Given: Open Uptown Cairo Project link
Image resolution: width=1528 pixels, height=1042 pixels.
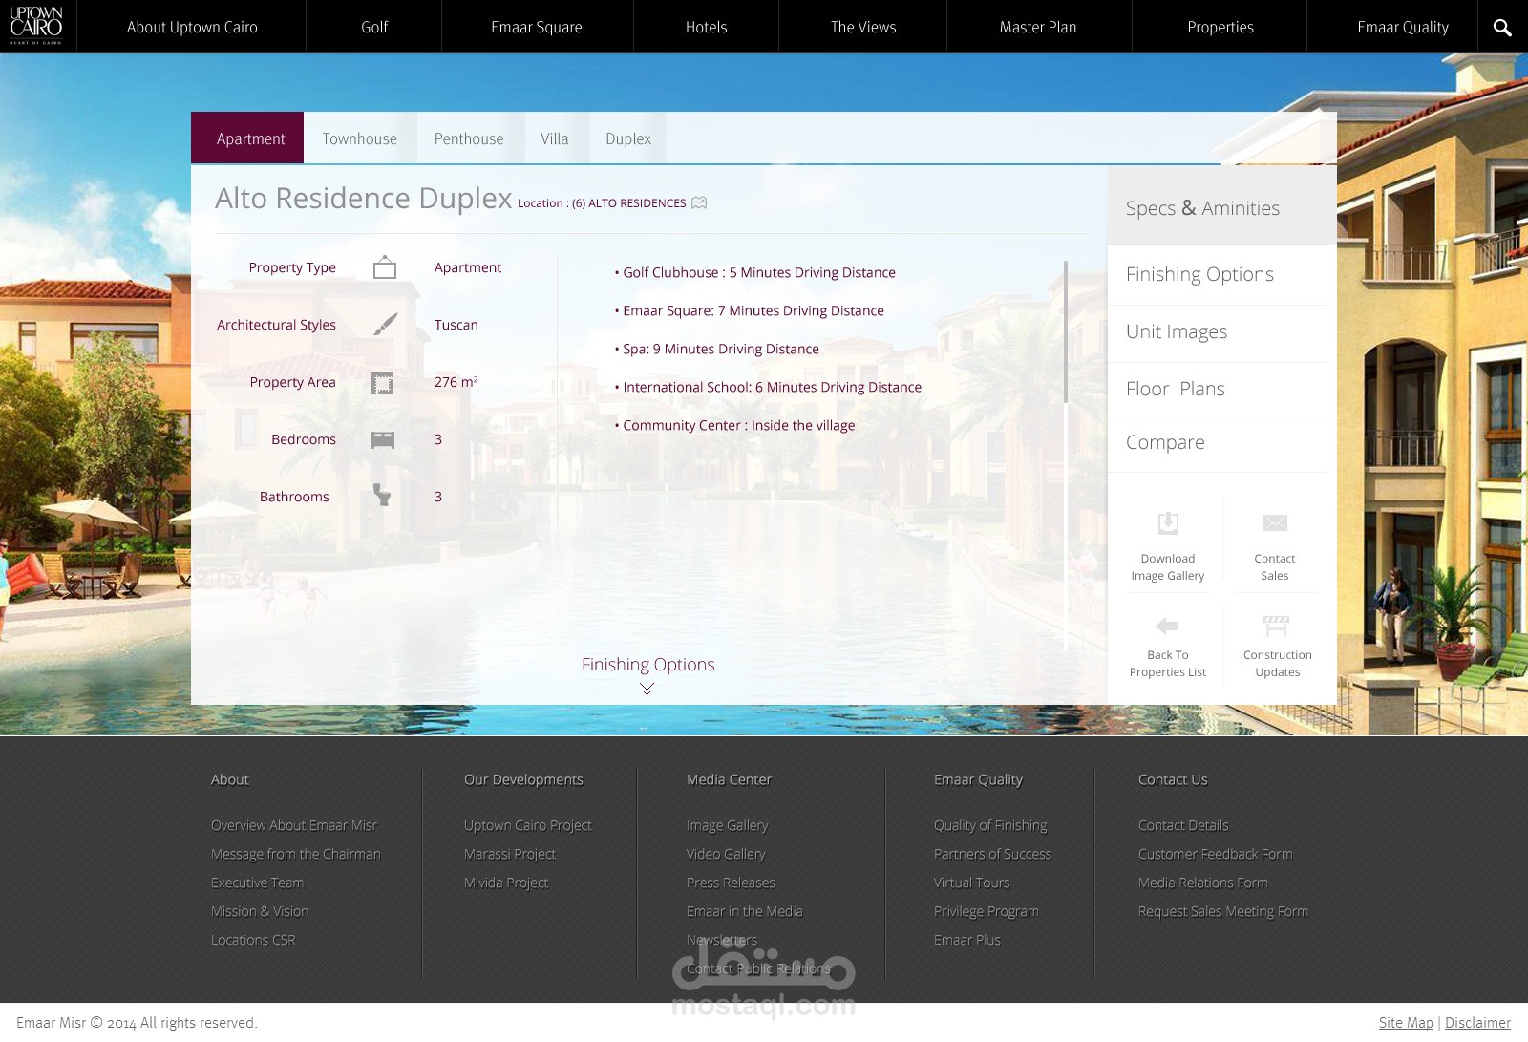Looking at the screenshot, I should tap(528, 825).
